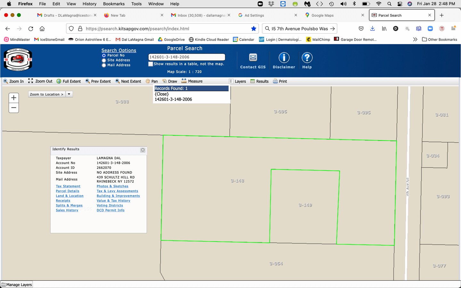Screen dimensions: 461x288
Task: Enable show results in a table checkbox
Action: [150, 64]
